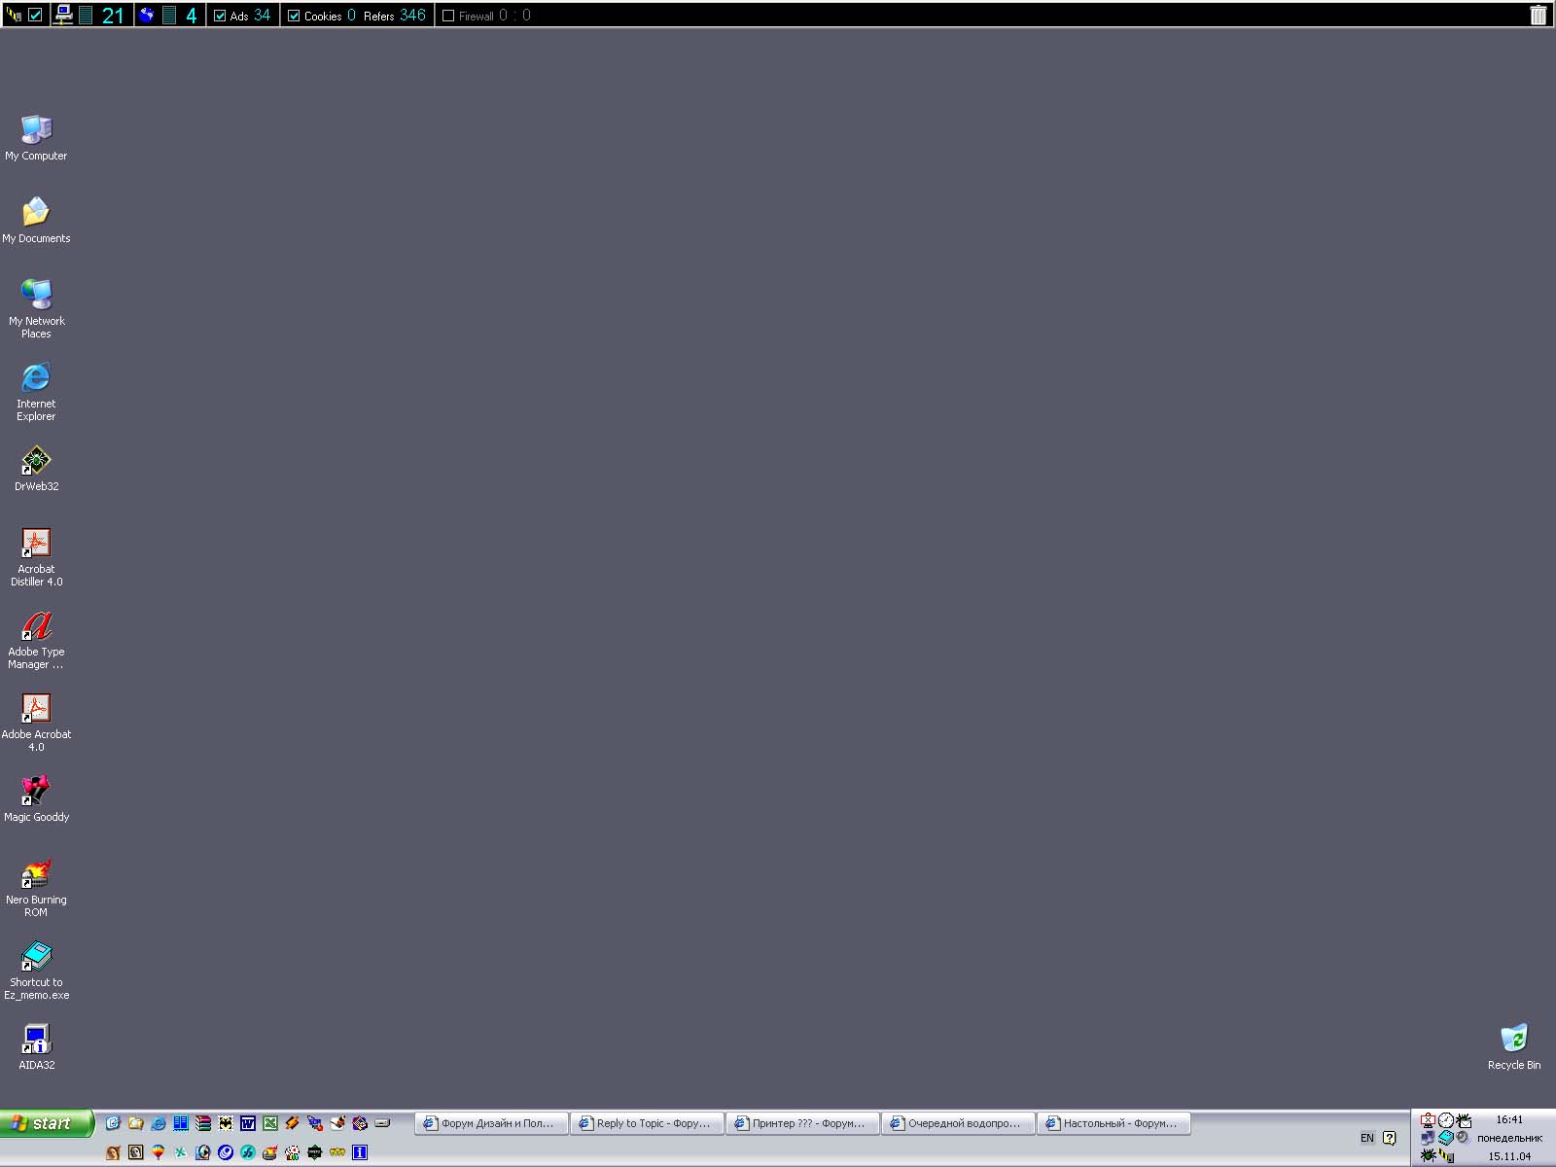
Task: Click the понедельник weekday text
Action: [x=1509, y=1138]
